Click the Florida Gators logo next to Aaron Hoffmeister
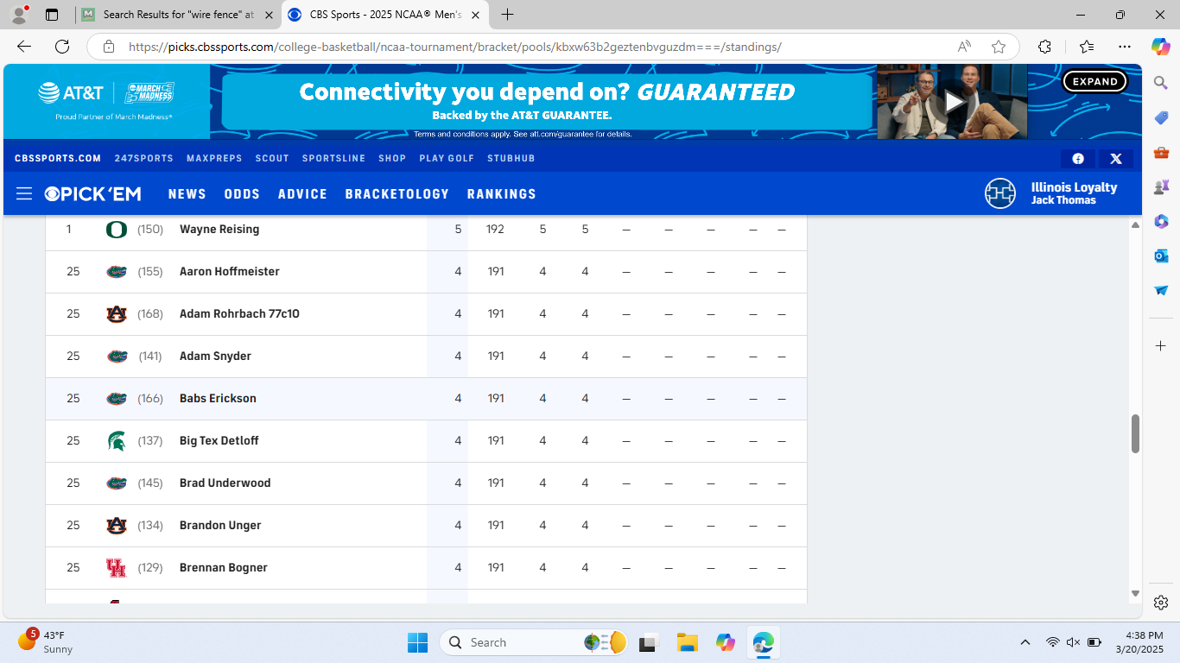This screenshot has width=1180, height=663. point(116,271)
